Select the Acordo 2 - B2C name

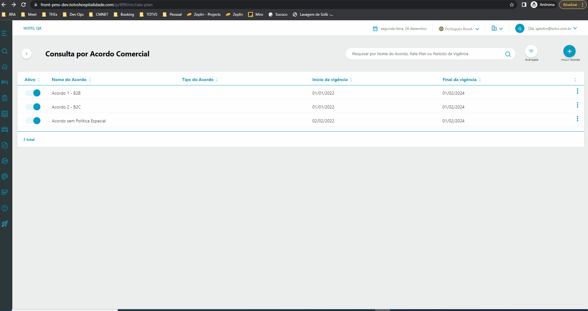coord(66,107)
